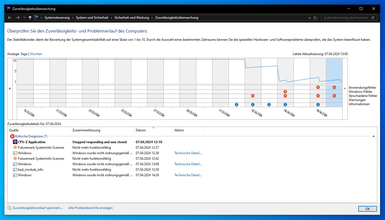Click the Futuremark icon on the 12:37 row
This screenshot has width=385, height=220.
coord(15,148)
